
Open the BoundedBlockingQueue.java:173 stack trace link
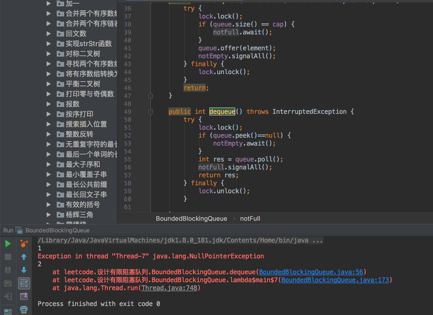click(335, 280)
